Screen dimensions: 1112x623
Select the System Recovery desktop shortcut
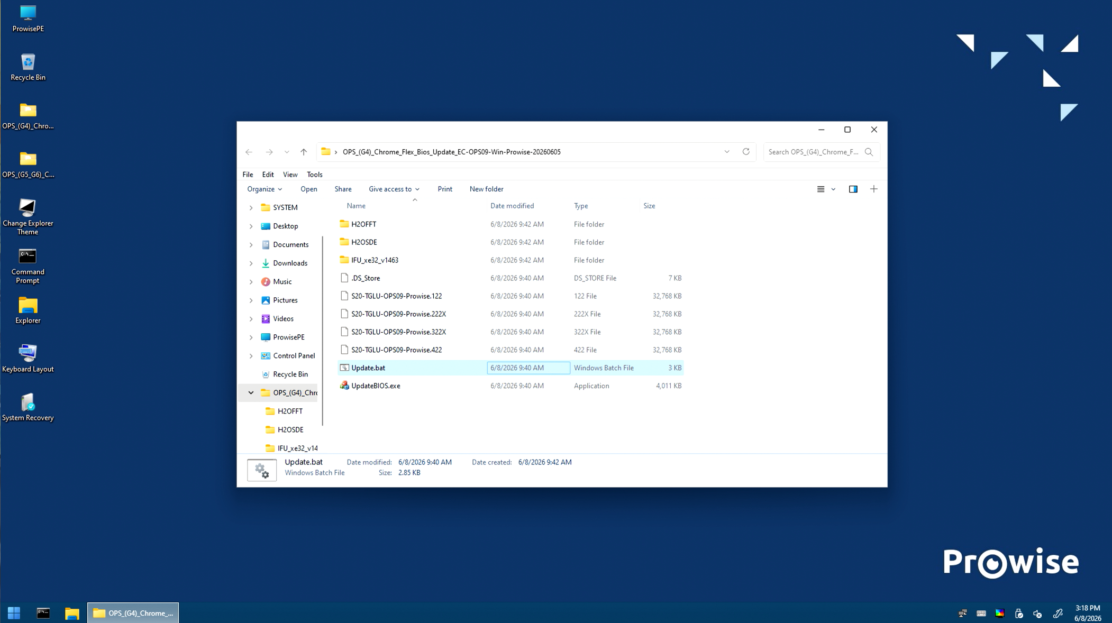point(28,407)
